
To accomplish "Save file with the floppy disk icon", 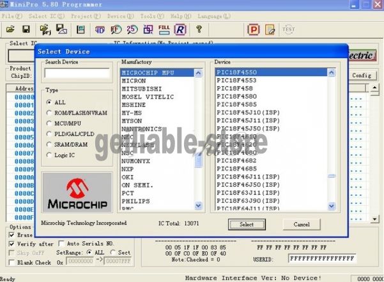I will [26, 29].
